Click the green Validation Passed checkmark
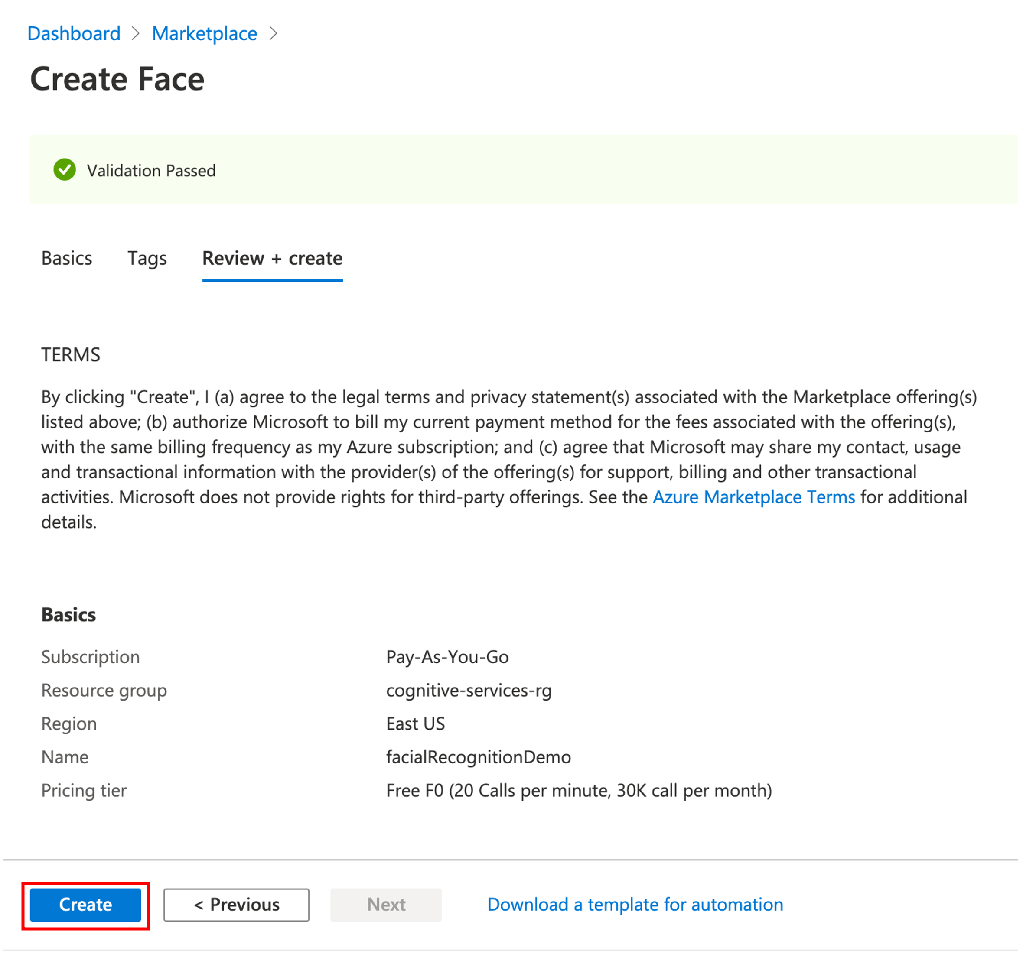Screen dimensions: 1023x967 point(65,170)
